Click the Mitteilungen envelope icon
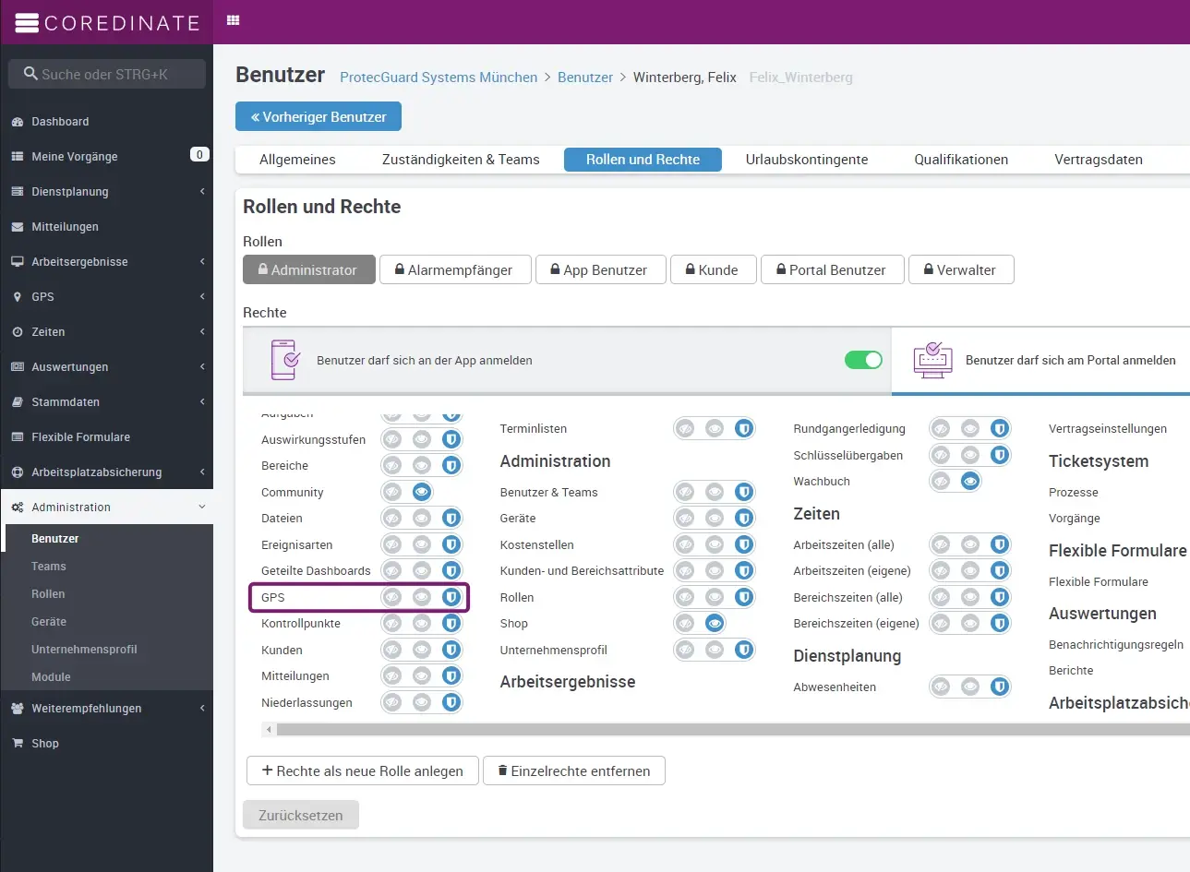Image resolution: width=1190 pixels, height=872 pixels. tap(18, 227)
